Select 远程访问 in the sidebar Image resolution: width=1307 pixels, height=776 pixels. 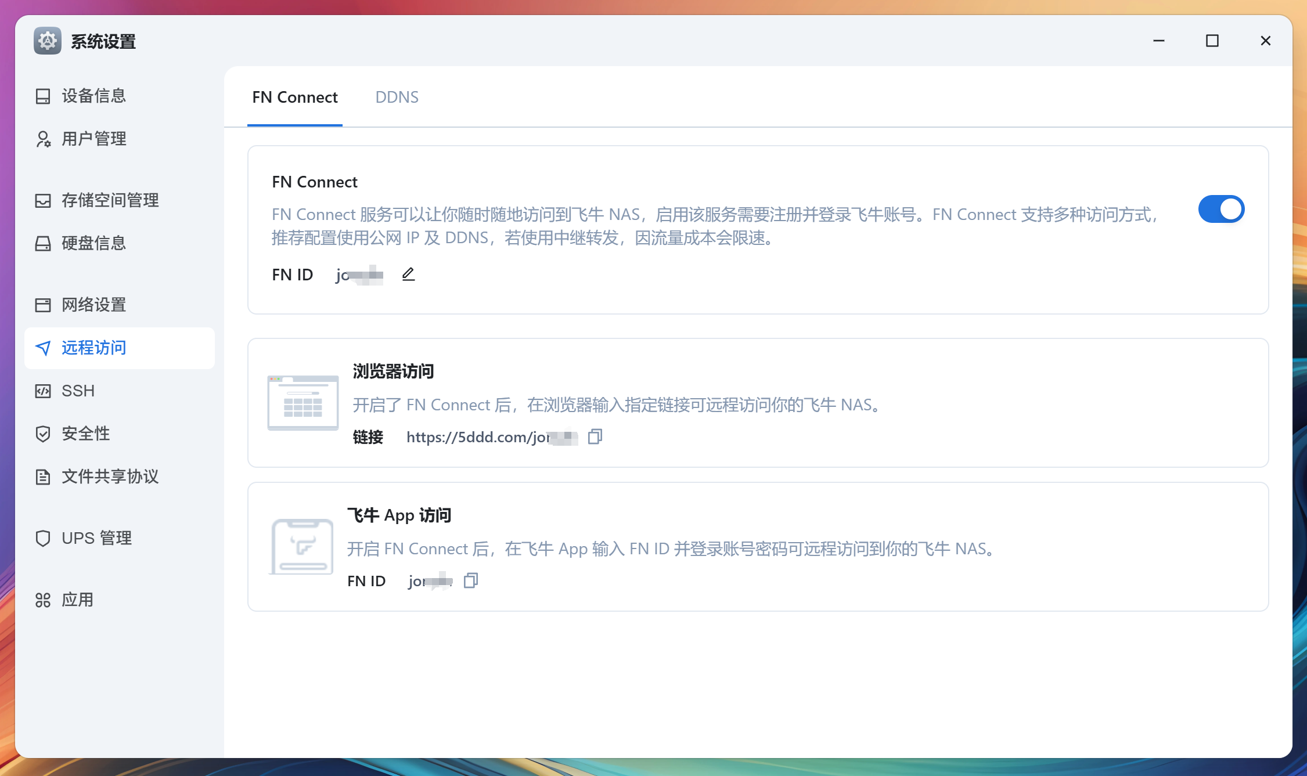[x=93, y=348]
